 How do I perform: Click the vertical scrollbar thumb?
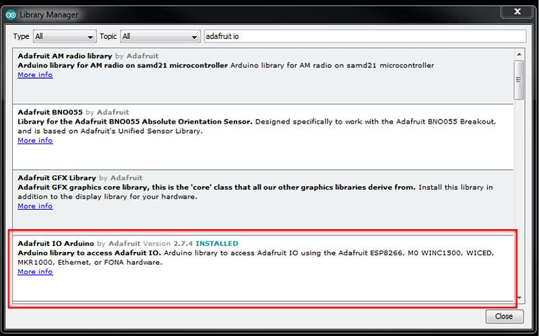pyautogui.click(x=519, y=79)
